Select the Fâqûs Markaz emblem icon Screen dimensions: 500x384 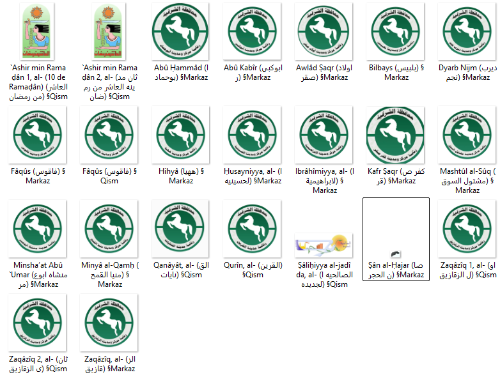(x=37, y=135)
